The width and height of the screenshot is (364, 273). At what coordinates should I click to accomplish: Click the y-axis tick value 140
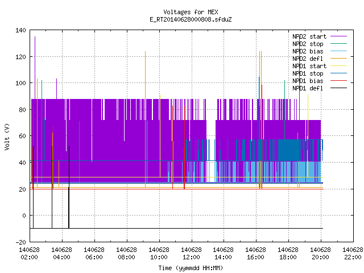coord(20,30)
